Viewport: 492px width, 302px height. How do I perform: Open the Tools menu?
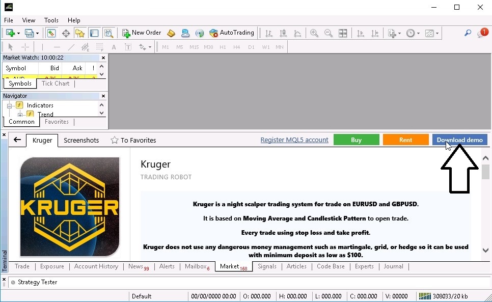[51, 20]
